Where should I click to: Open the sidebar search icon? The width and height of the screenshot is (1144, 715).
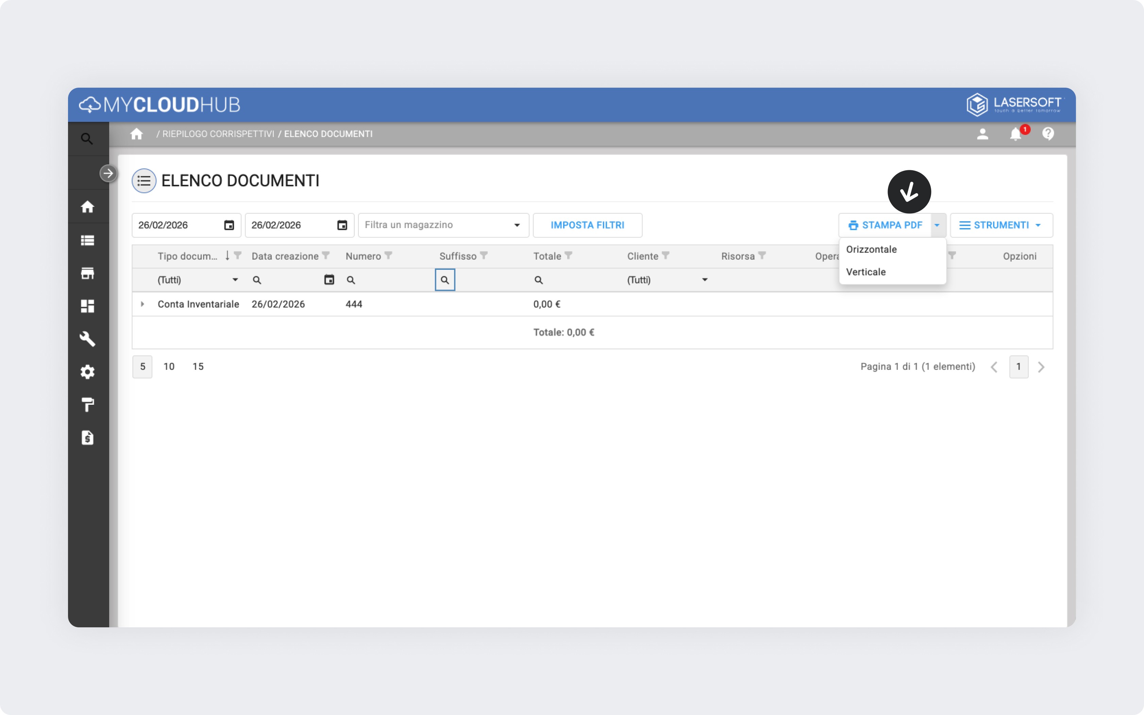87,139
